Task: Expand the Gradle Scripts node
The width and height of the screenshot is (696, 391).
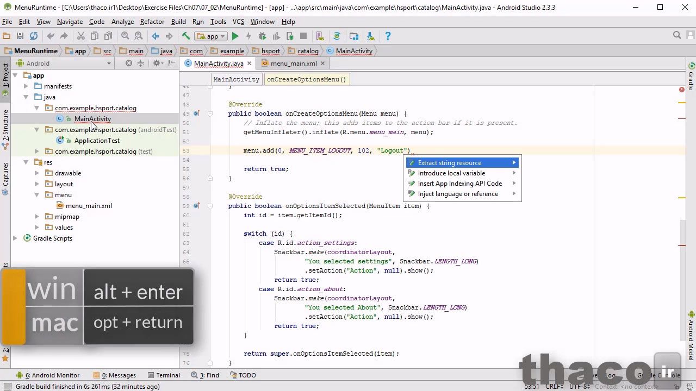Action: coord(15,238)
